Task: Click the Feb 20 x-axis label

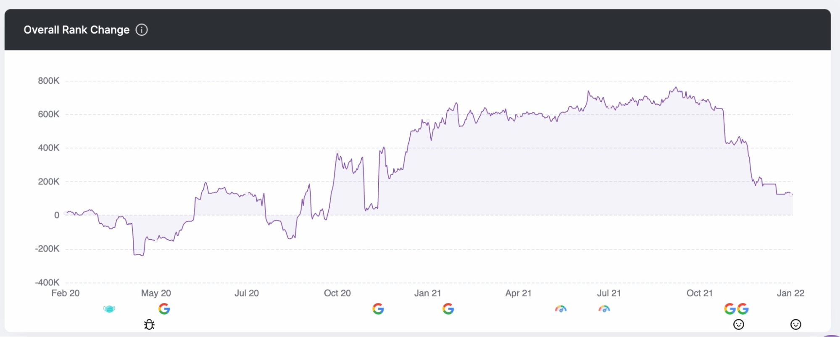Action: click(66, 293)
